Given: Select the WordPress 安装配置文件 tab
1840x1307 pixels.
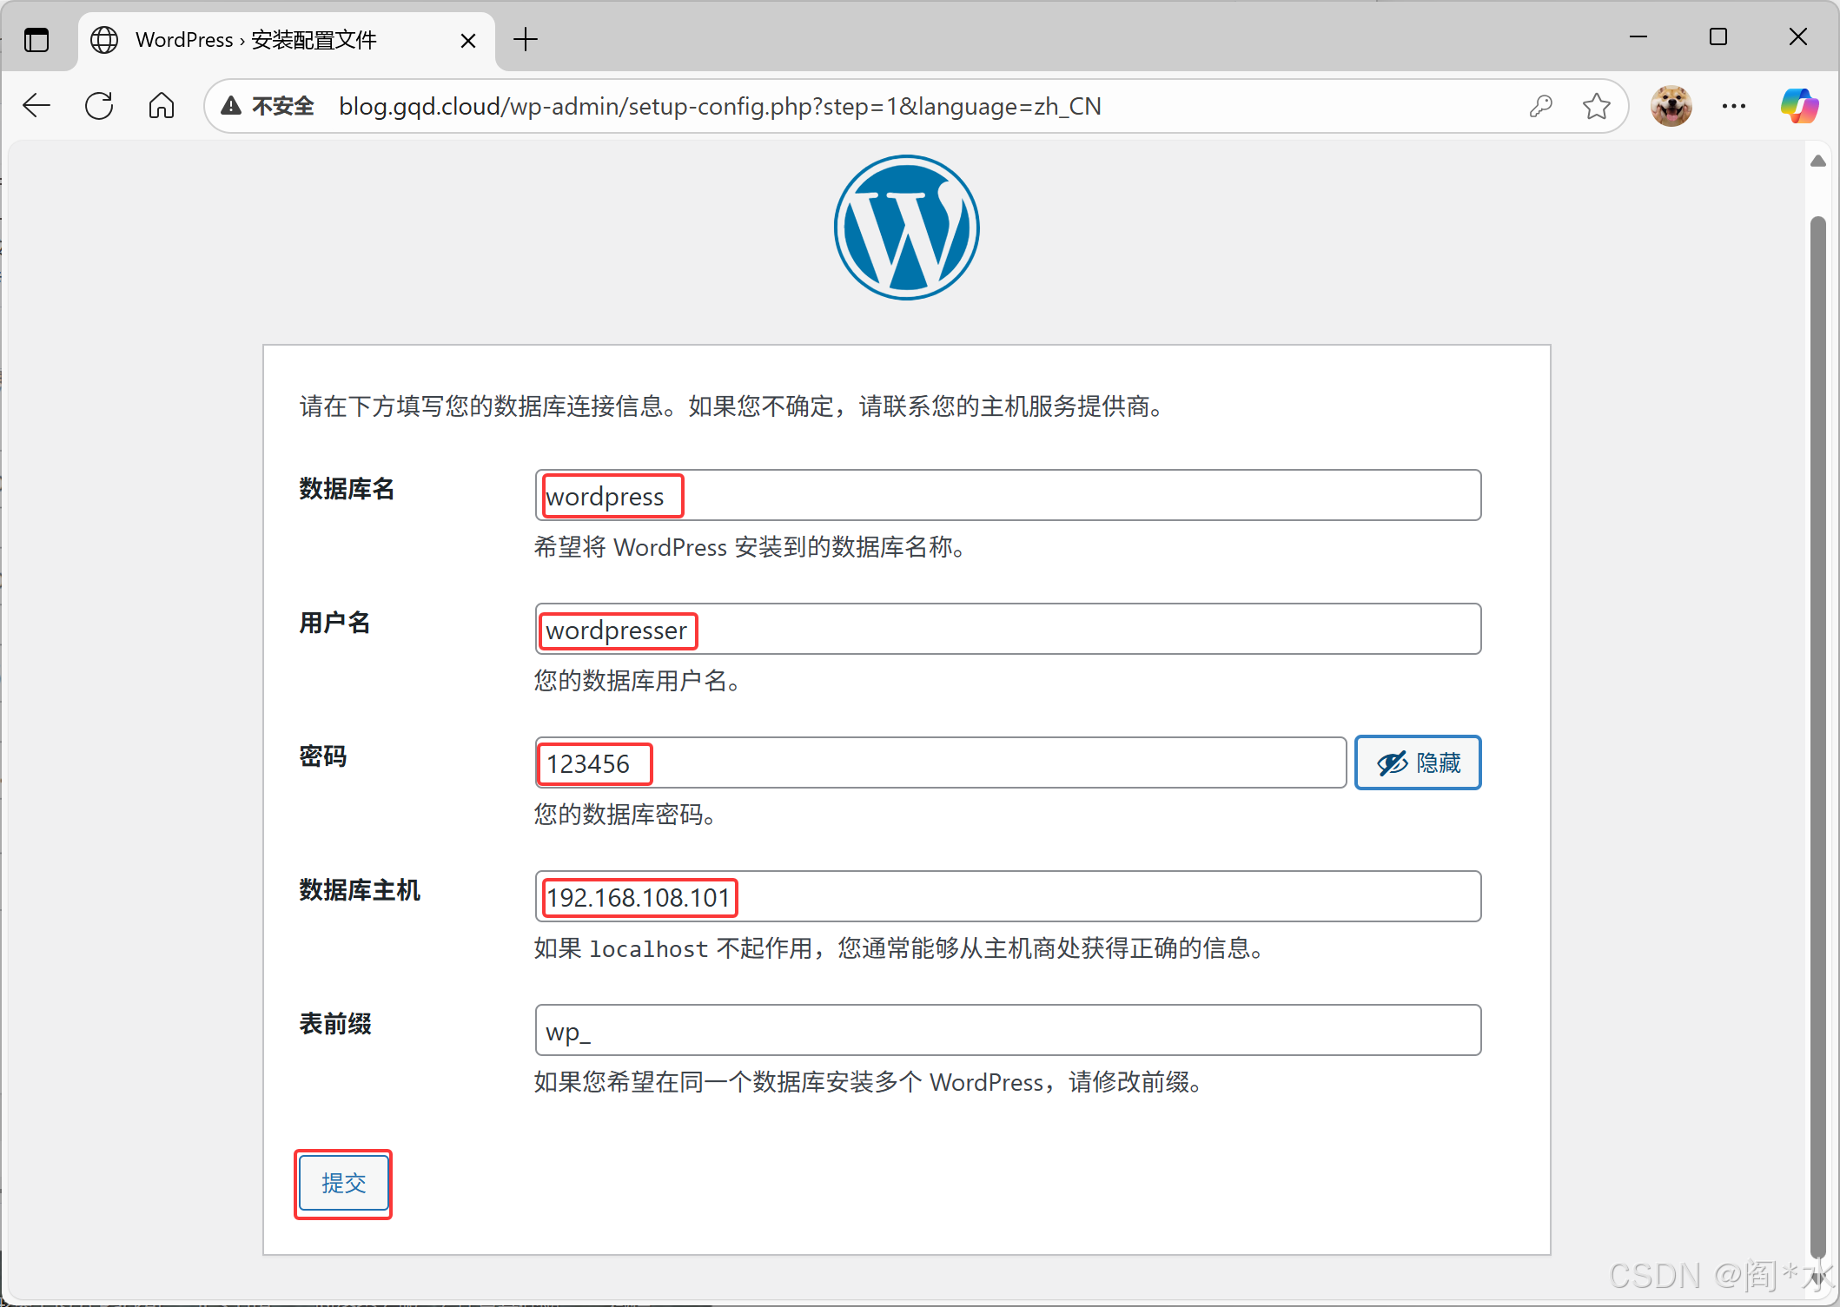Looking at the screenshot, I should point(255,40).
